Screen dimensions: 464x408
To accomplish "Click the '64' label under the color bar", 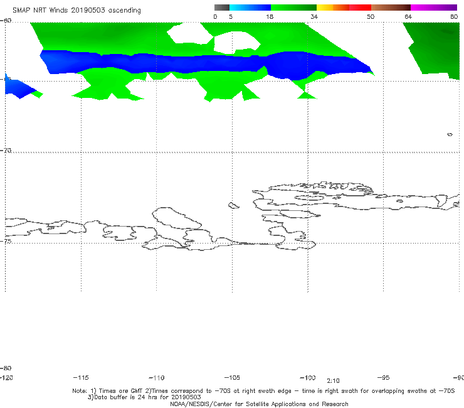I will (x=408, y=16).
